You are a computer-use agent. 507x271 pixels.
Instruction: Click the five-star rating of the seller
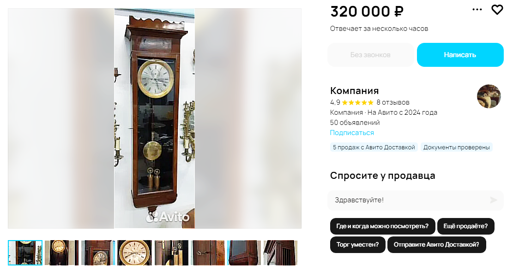click(x=357, y=103)
